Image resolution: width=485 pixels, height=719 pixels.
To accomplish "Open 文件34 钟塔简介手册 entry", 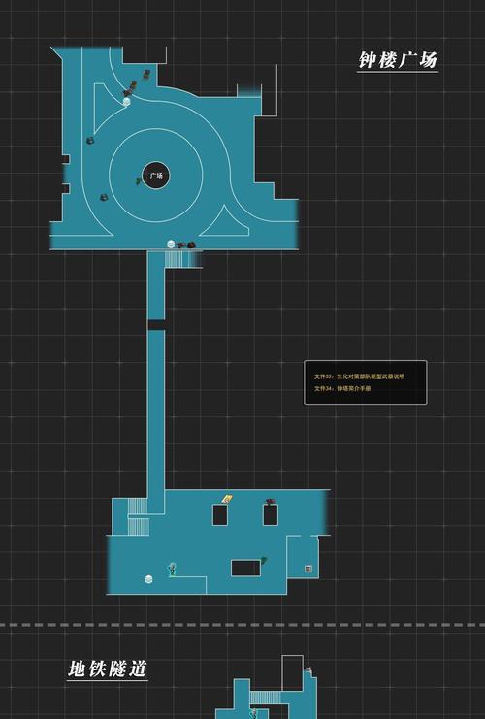I will coord(342,388).
